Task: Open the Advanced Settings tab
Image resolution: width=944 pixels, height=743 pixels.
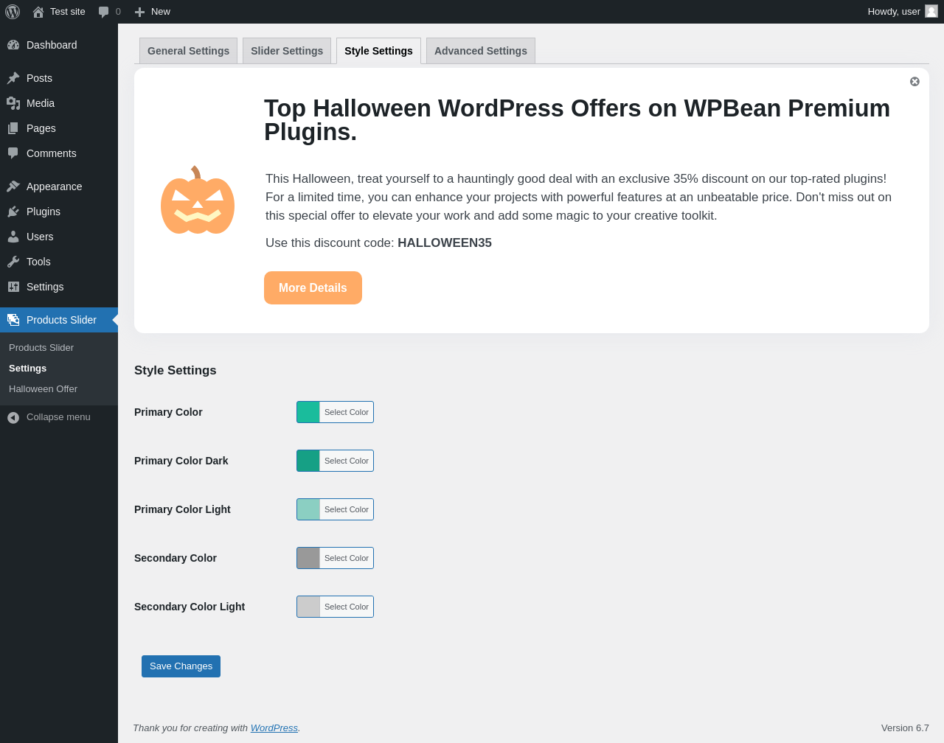Action: pos(481,51)
